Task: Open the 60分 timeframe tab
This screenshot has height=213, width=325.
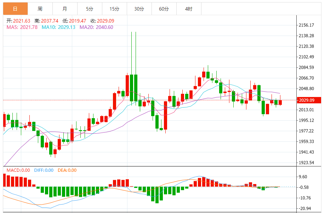Action: pyautogui.click(x=164, y=9)
